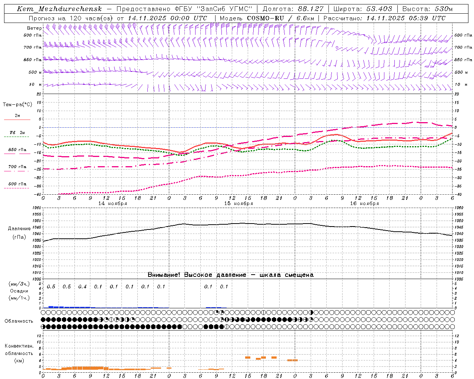The height and width of the screenshot is (379, 474).
Task: Click the forecast length text "Прогноз на 120 часа(ов)"
Action: [71, 18]
